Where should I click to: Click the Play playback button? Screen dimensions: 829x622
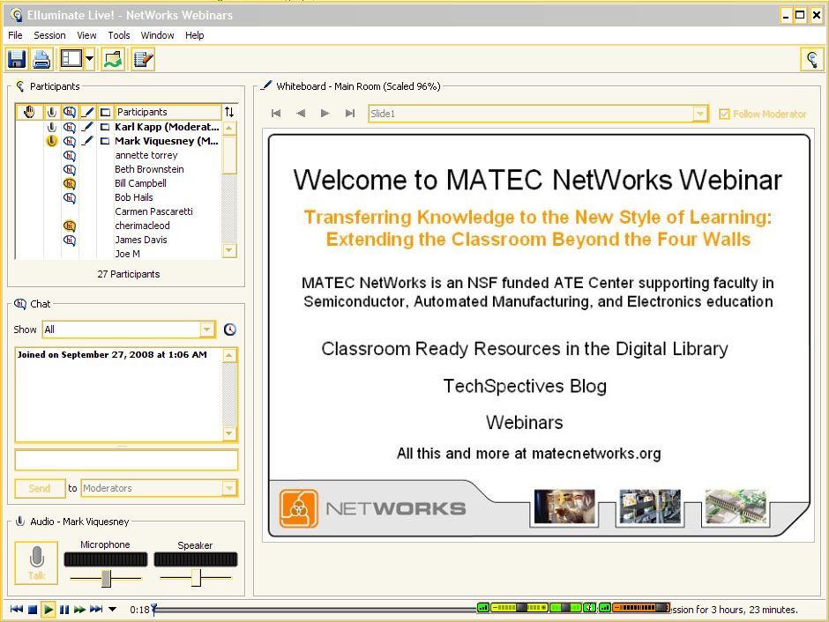click(x=49, y=610)
